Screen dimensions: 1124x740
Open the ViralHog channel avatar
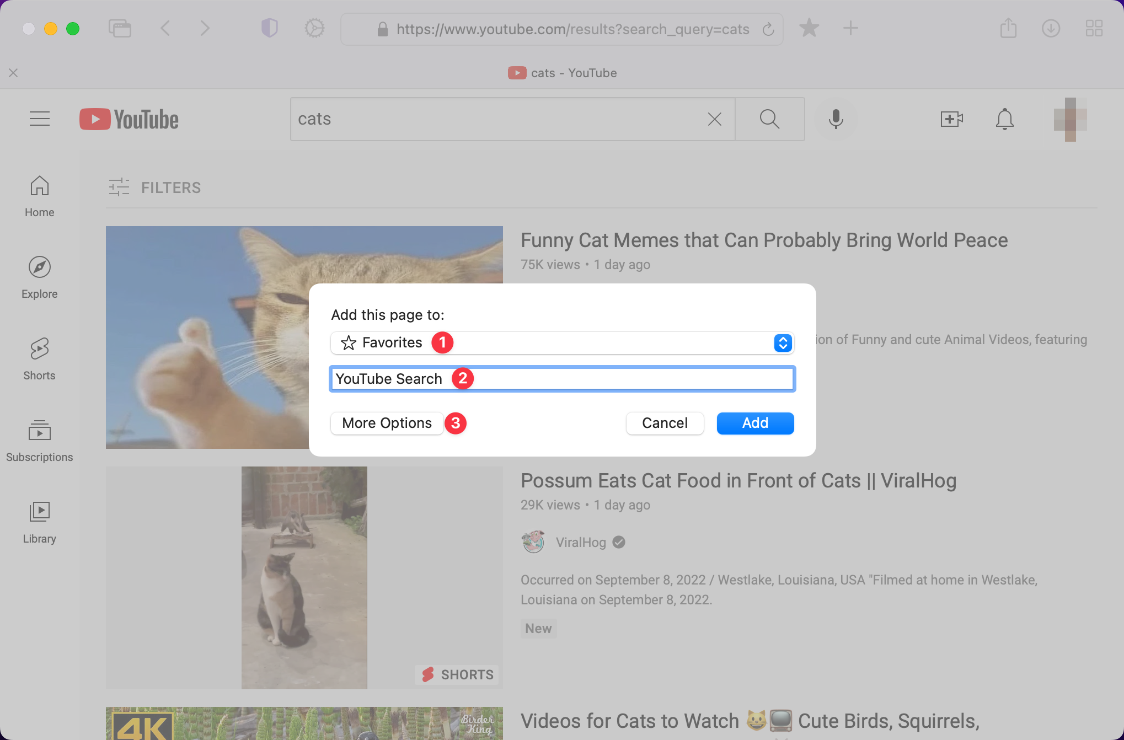click(x=533, y=542)
